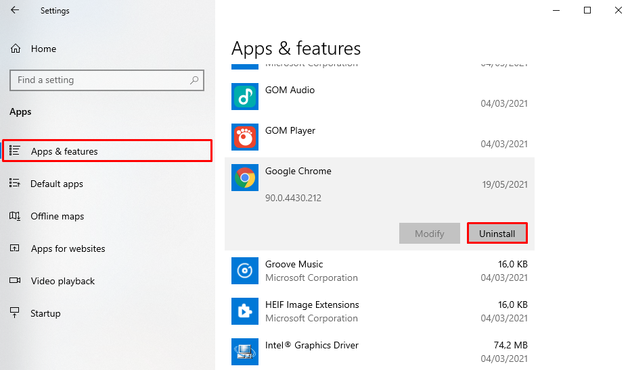The width and height of the screenshot is (630, 370).
Task: Click the Intel Graphics Driver icon
Action: point(245,352)
